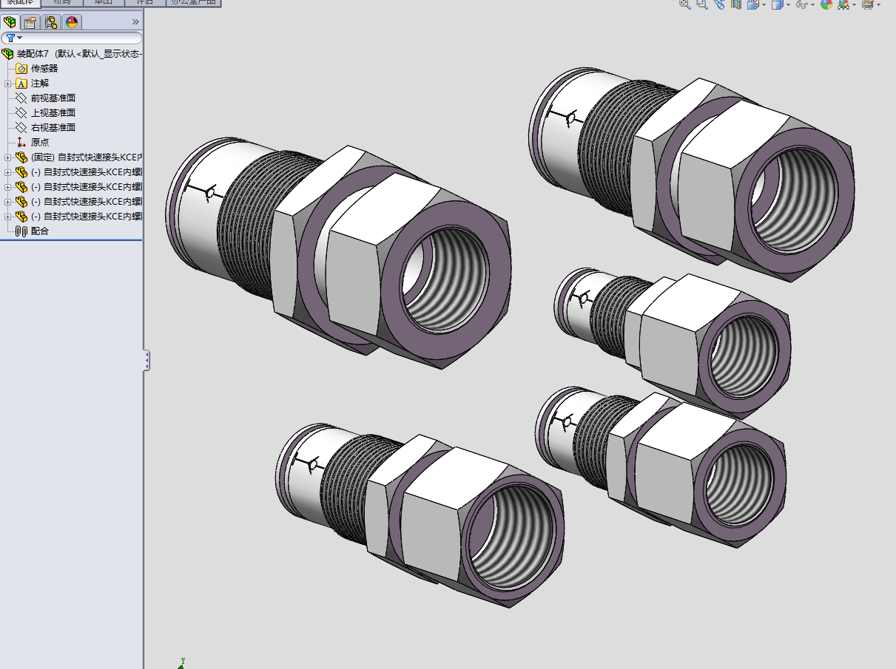
Task: Expand the 注解 annotations folder
Action: tap(8, 84)
